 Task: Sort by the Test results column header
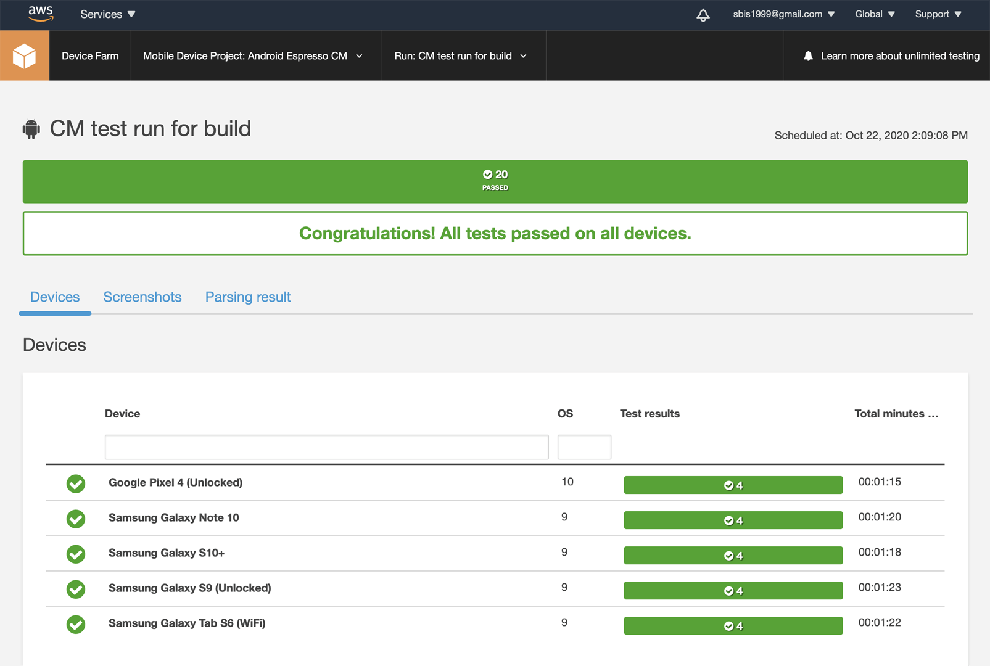tap(650, 414)
